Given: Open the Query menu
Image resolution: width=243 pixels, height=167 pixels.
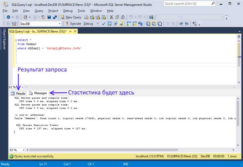Looking at the screenshot, I should 39,11.
